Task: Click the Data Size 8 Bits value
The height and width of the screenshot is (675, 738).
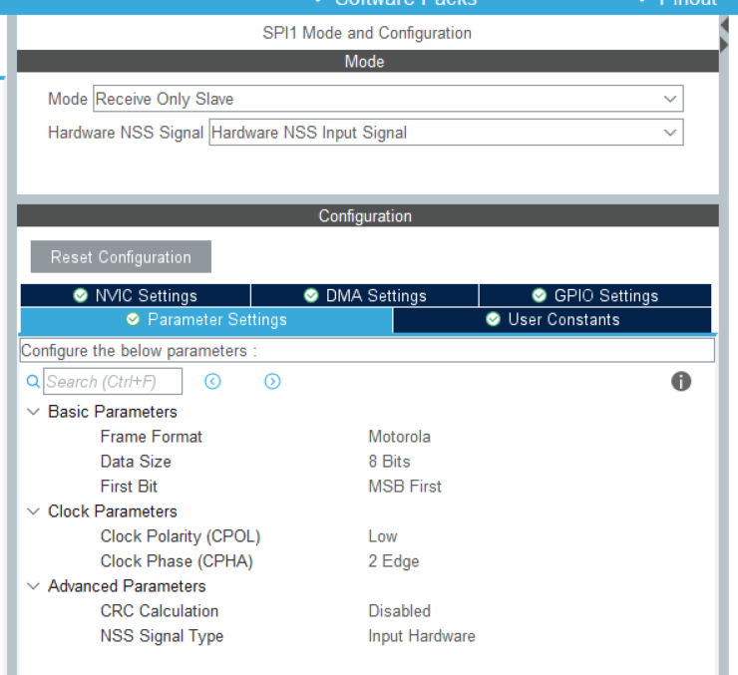Action: tap(389, 462)
